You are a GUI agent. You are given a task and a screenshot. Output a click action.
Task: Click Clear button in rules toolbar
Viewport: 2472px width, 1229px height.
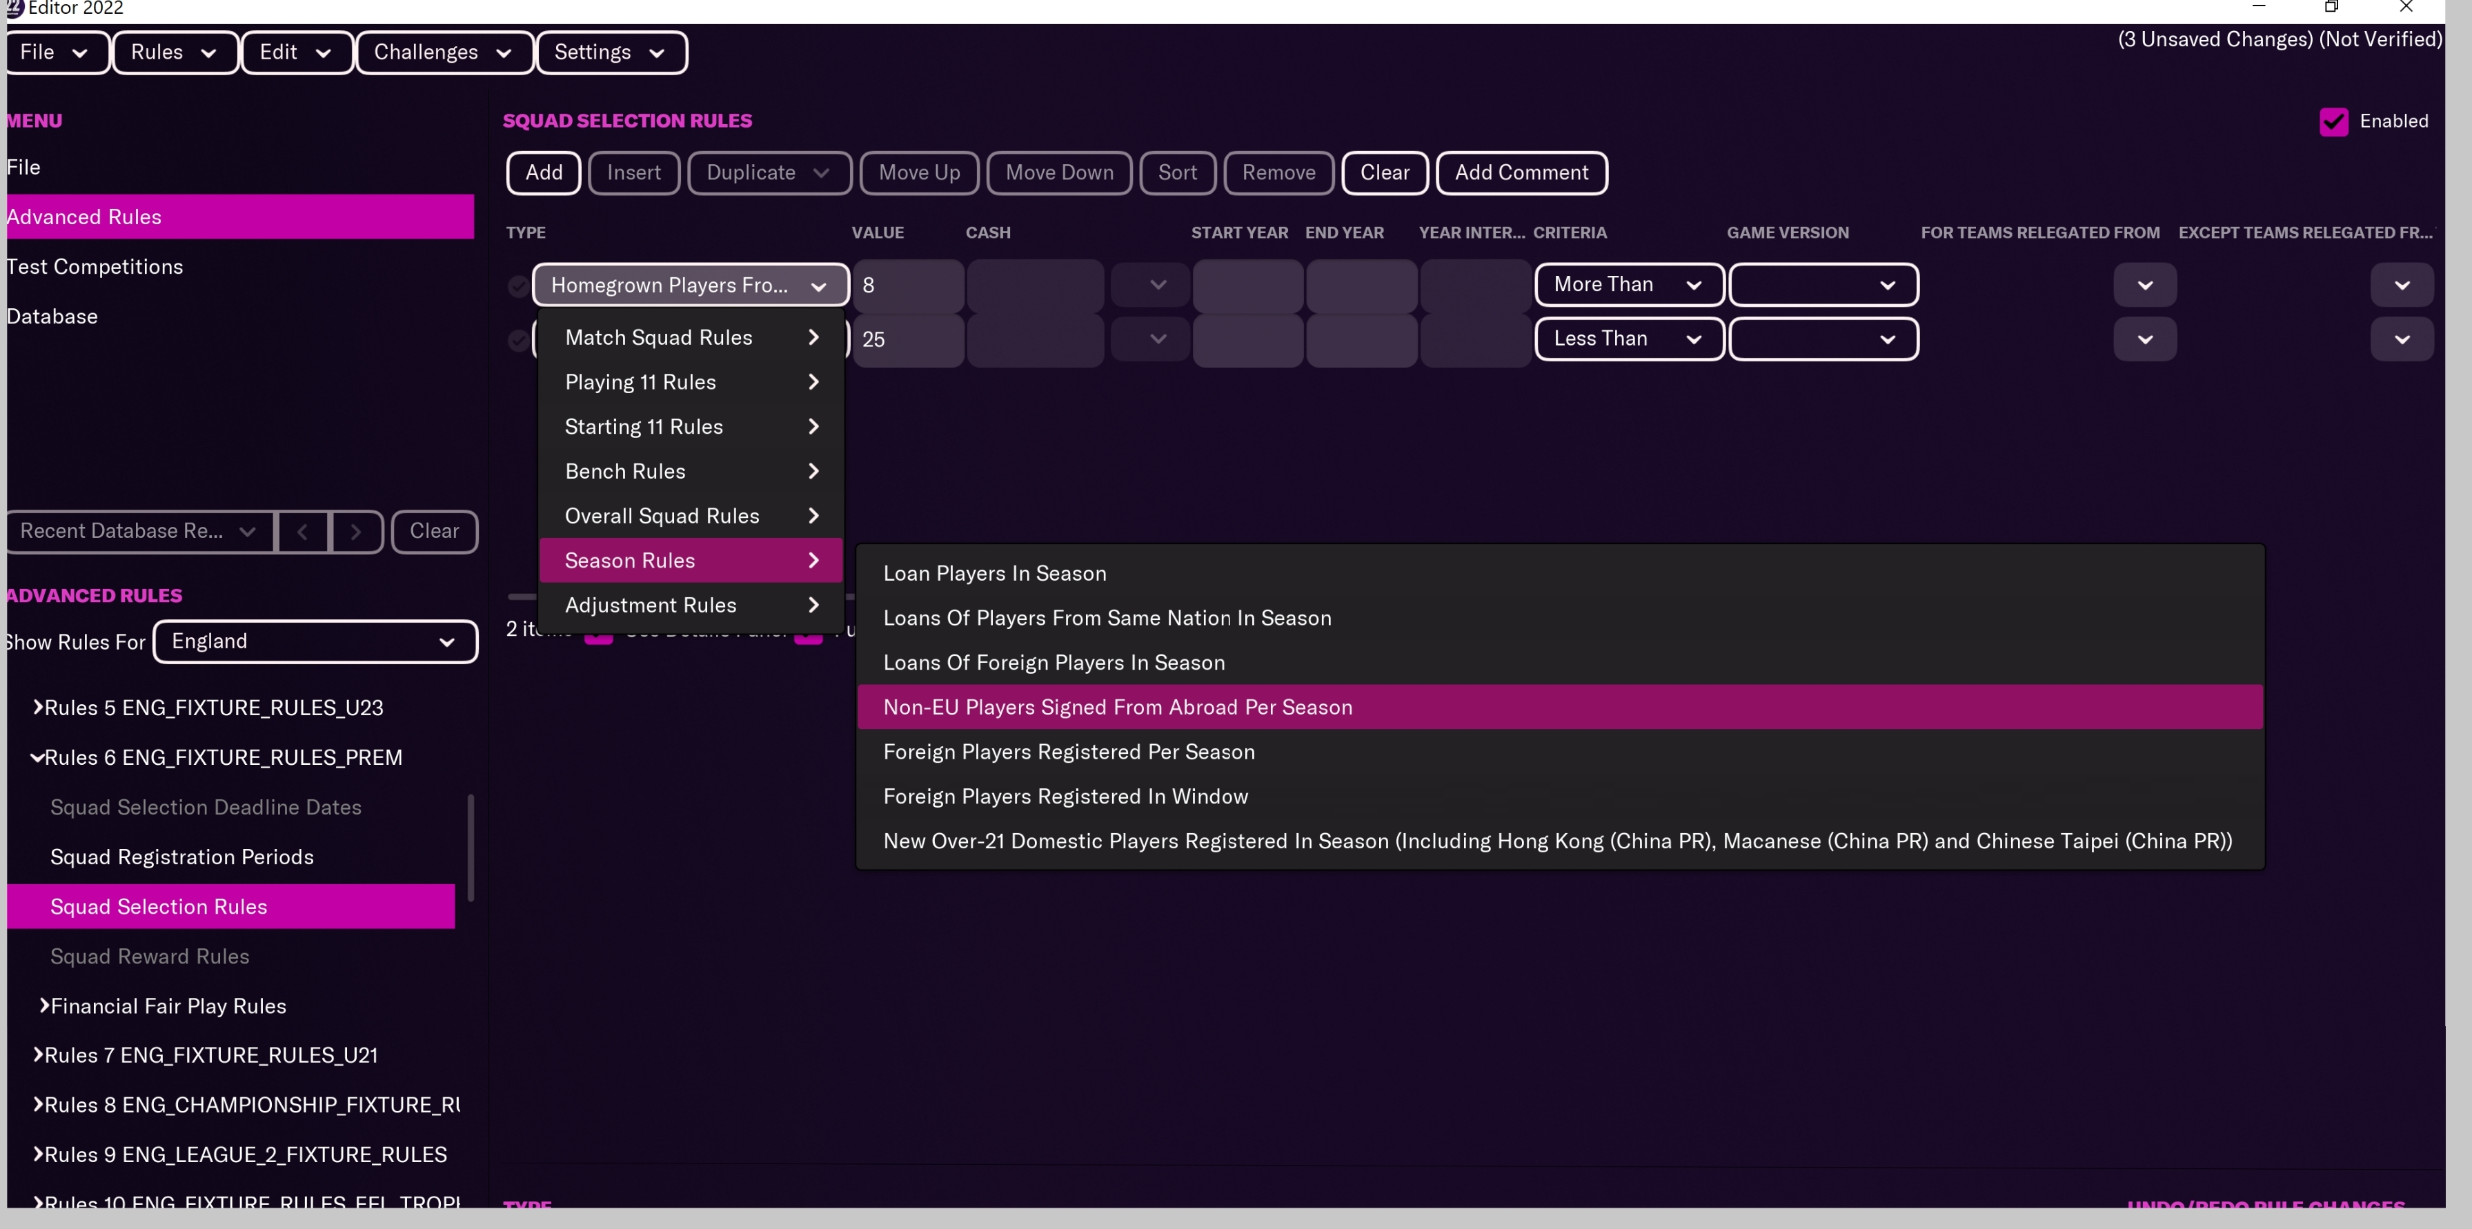coord(1385,172)
